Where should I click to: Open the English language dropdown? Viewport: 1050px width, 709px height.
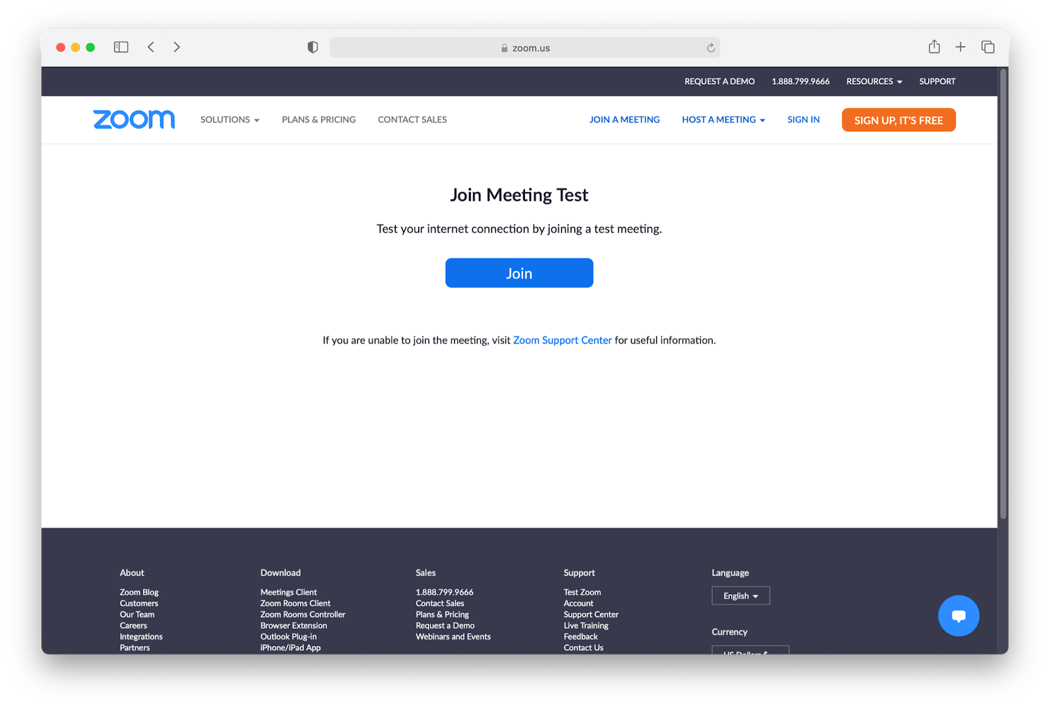(x=741, y=596)
